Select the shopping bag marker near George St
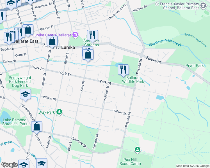The width and height of the screenshot is (210, 168). (x=28, y=30)
